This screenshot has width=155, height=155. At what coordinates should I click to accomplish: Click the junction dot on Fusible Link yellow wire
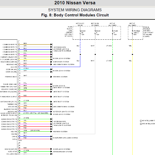click(133, 54)
